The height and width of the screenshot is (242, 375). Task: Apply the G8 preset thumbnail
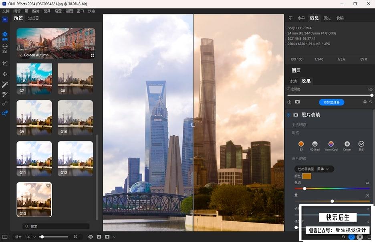[x=75, y=78]
